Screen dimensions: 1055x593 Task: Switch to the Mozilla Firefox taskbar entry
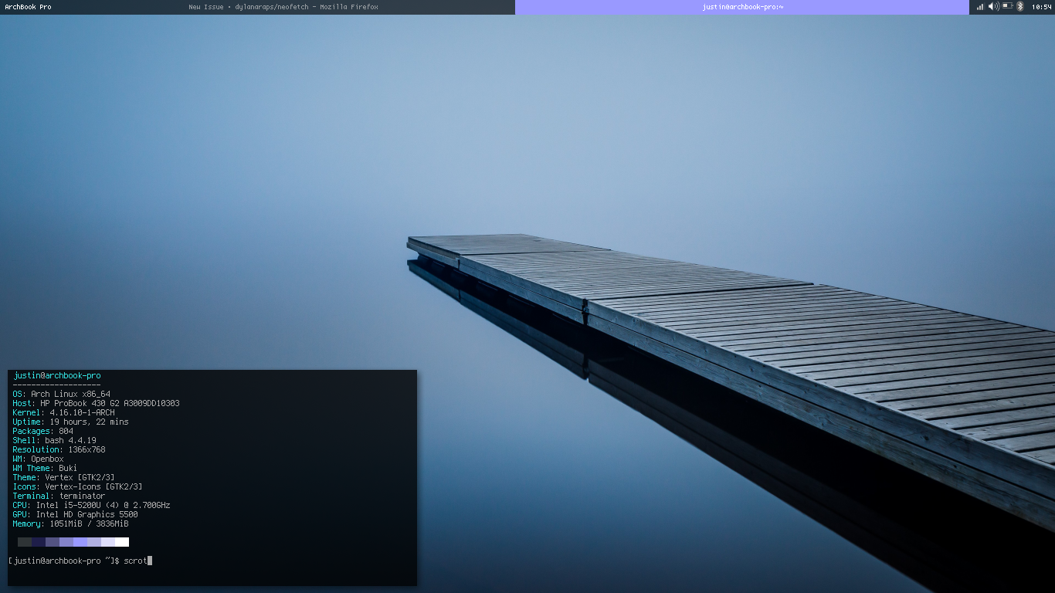283,7
